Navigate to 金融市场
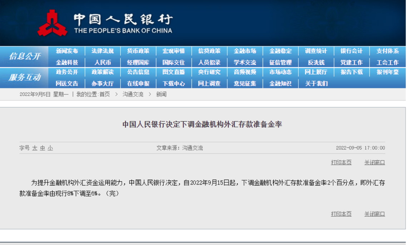Screen dimensions: 407x245 point(245,51)
